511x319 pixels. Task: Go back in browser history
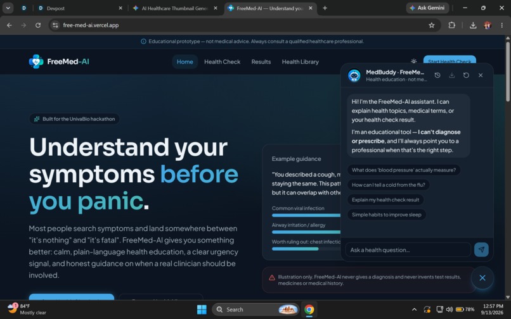[9, 25]
